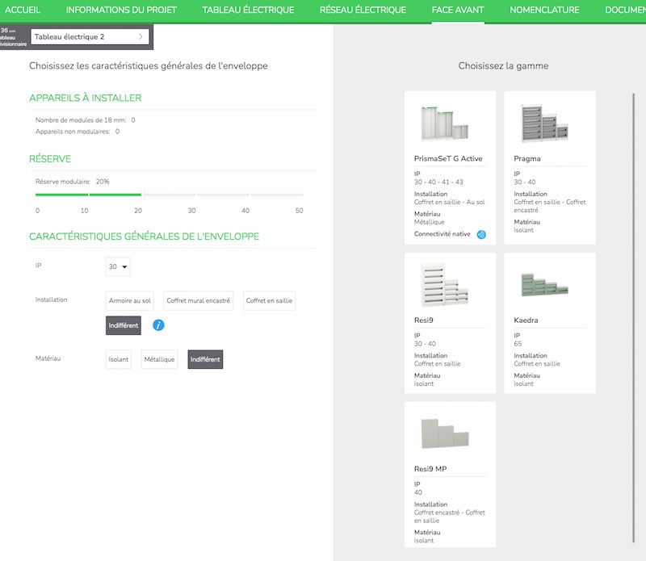646x561 pixels.
Task: Open the Tableau électrique 2 selector
Action: point(90,36)
